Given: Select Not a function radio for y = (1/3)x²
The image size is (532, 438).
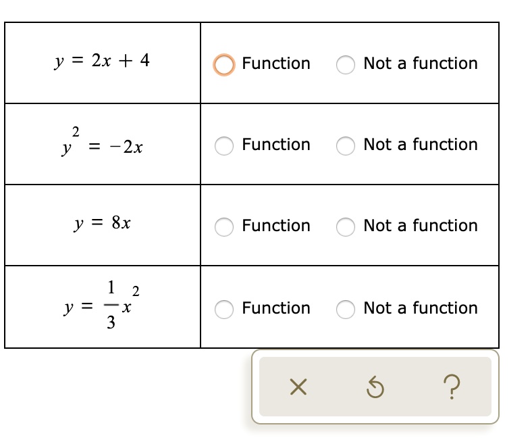Looking at the screenshot, I should pos(346,309).
